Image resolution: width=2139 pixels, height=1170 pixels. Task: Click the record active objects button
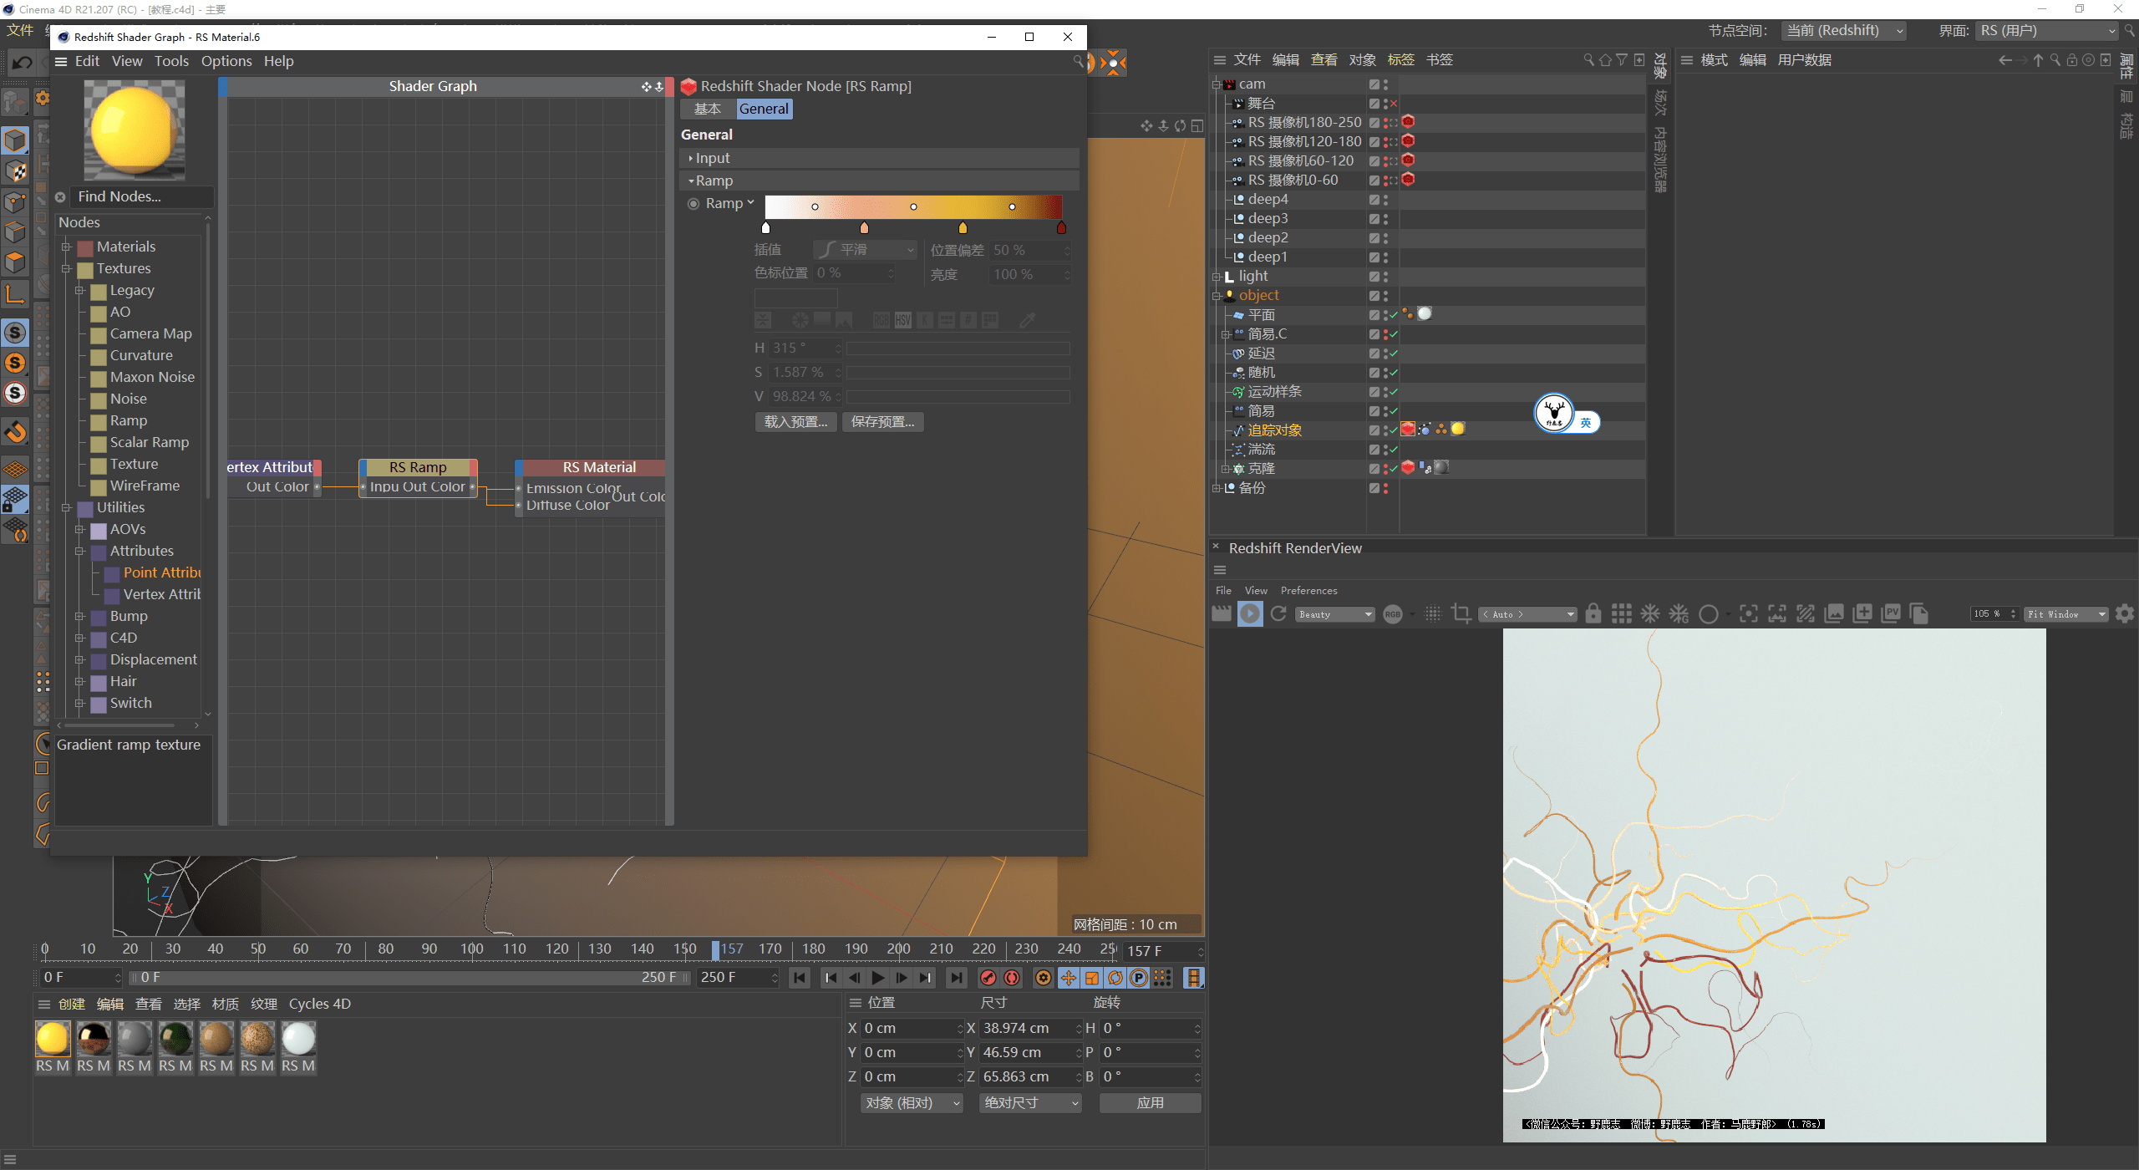point(988,978)
